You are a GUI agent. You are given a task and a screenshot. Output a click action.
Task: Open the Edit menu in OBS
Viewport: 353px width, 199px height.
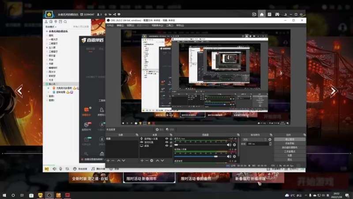pyautogui.click(x=120, y=26)
